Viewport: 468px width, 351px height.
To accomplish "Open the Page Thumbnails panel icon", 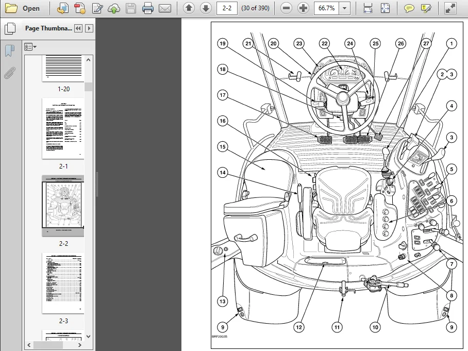I will pos(10,28).
